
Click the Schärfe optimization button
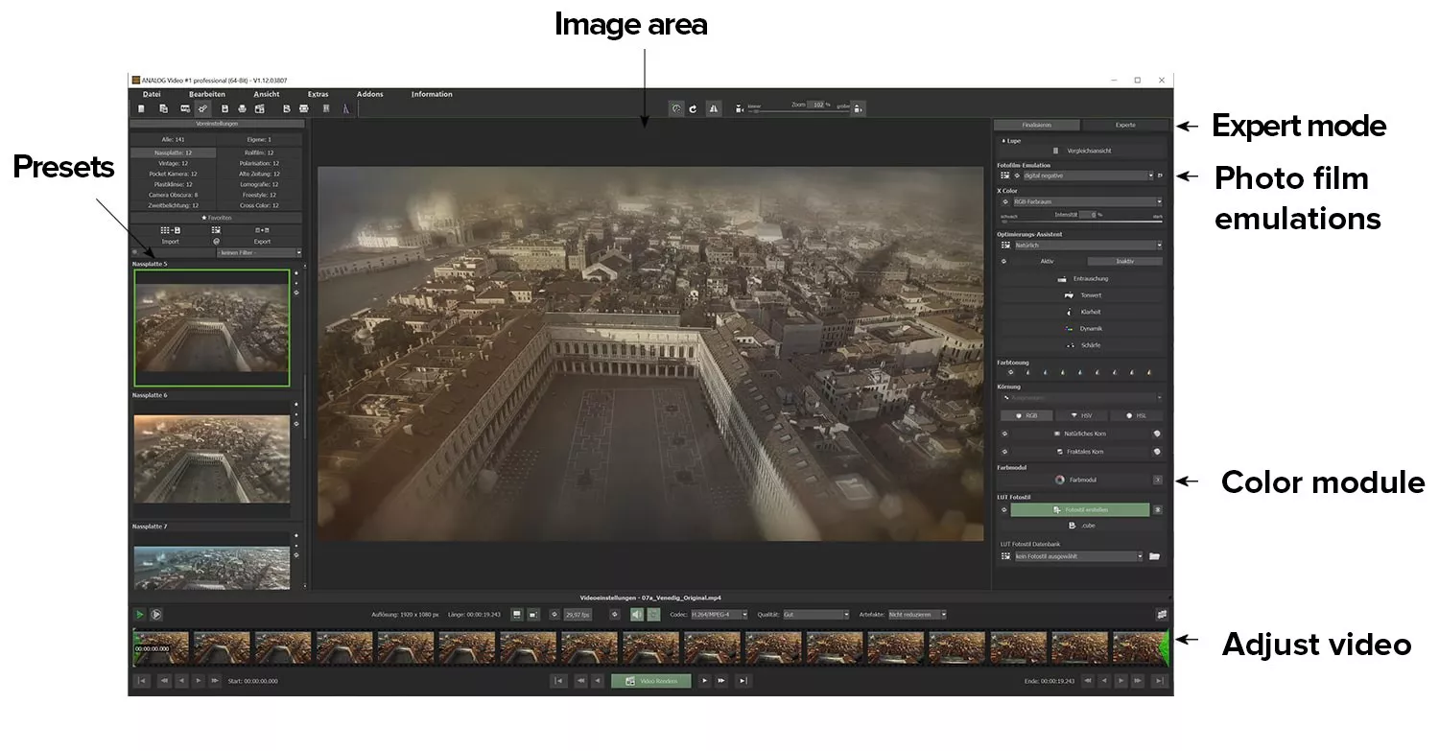tap(1081, 344)
